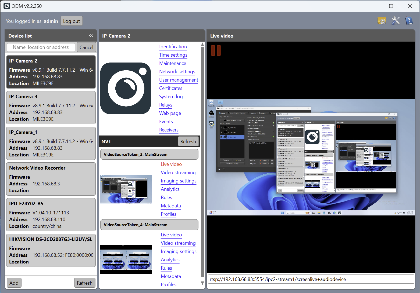Expand the VideoSourceToken_4: MainStream section
Viewport: 420px width, 293px height.
149,225
